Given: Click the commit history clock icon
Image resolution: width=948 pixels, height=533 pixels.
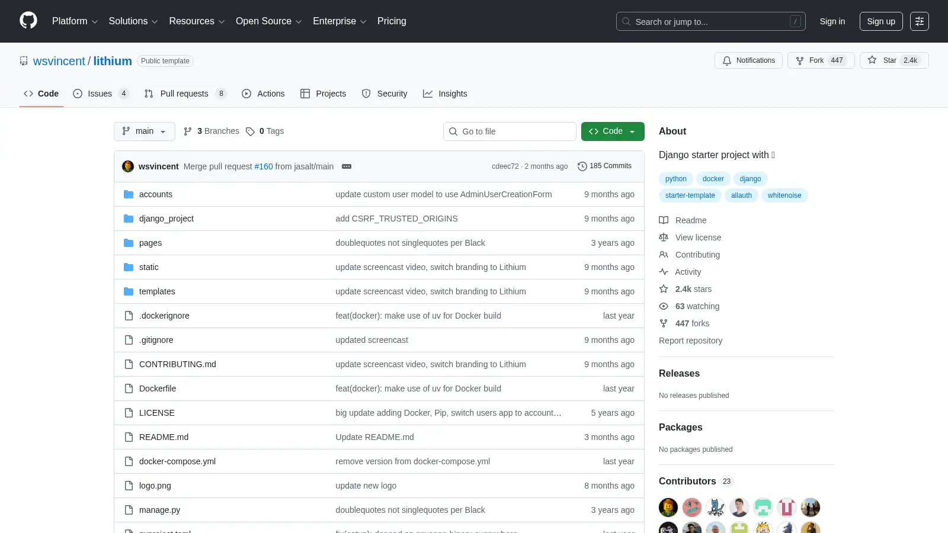Looking at the screenshot, I should (x=582, y=166).
